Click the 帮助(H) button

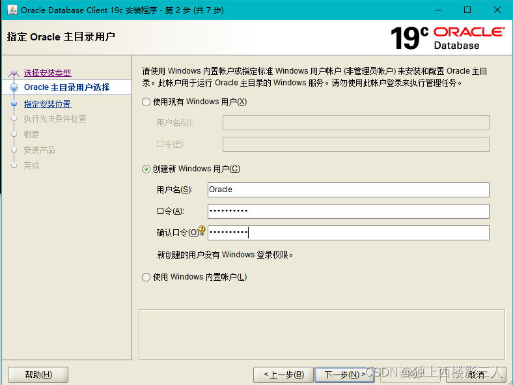[x=38, y=375]
